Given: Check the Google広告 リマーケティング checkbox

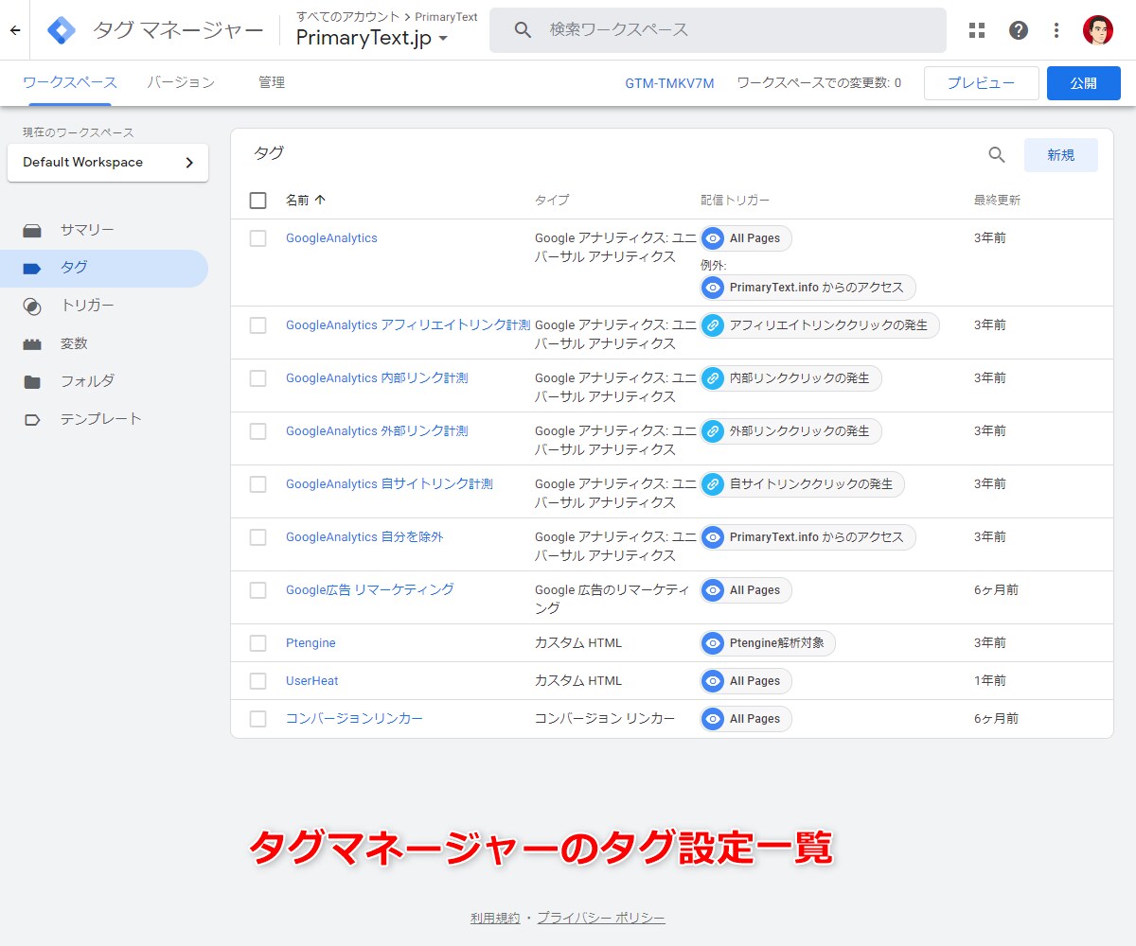Looking at the screenshot, I should [258, 590].
